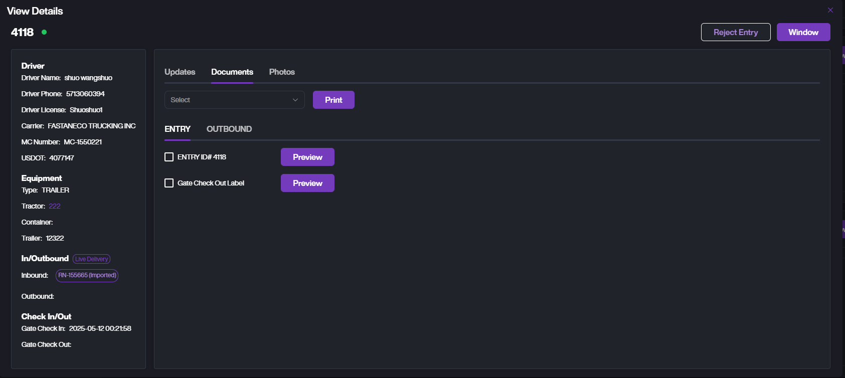This screenshot has height=378, width=845.
Task: Preview the Gate Check Out Label
Action: click(x=307, y=183)
